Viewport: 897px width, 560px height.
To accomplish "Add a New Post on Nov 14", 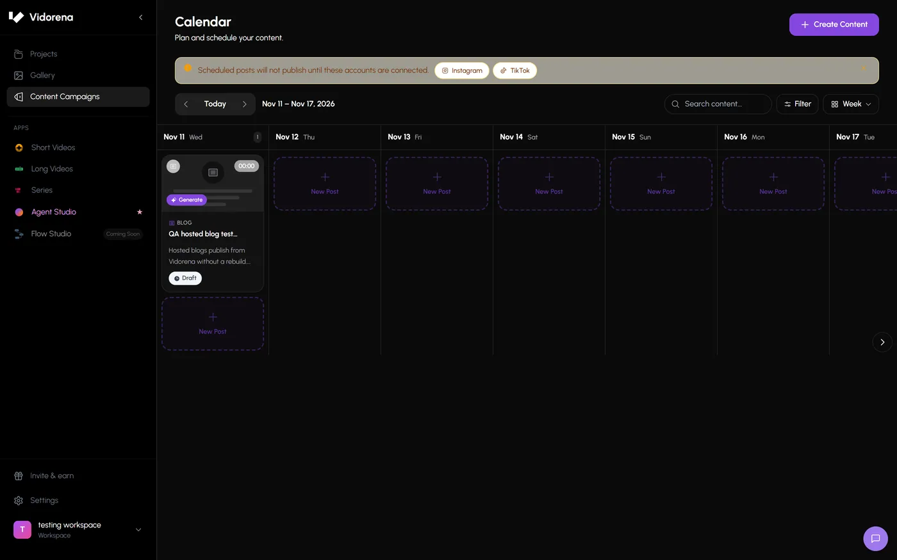I will pos(549,184).
